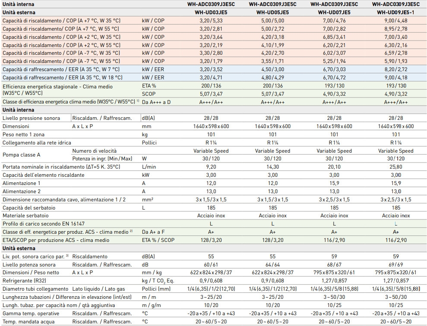Click the value 6,85/3,41

click(334, 37)
